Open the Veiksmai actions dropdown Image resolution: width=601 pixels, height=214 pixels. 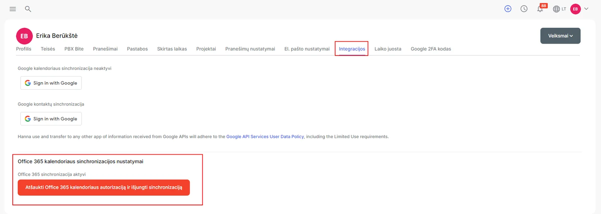pos(560,36)
